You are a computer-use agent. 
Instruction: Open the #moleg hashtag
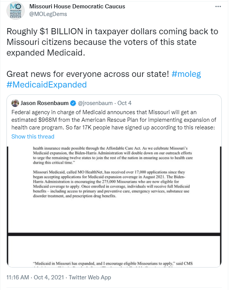point(186,74)
